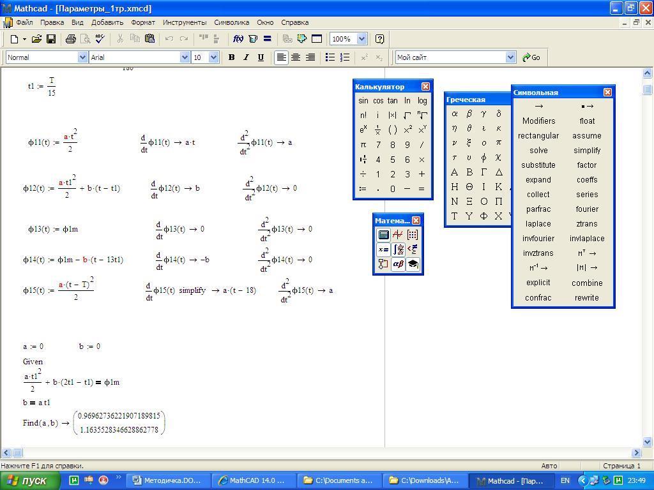Toggle bold formatting

231,57
